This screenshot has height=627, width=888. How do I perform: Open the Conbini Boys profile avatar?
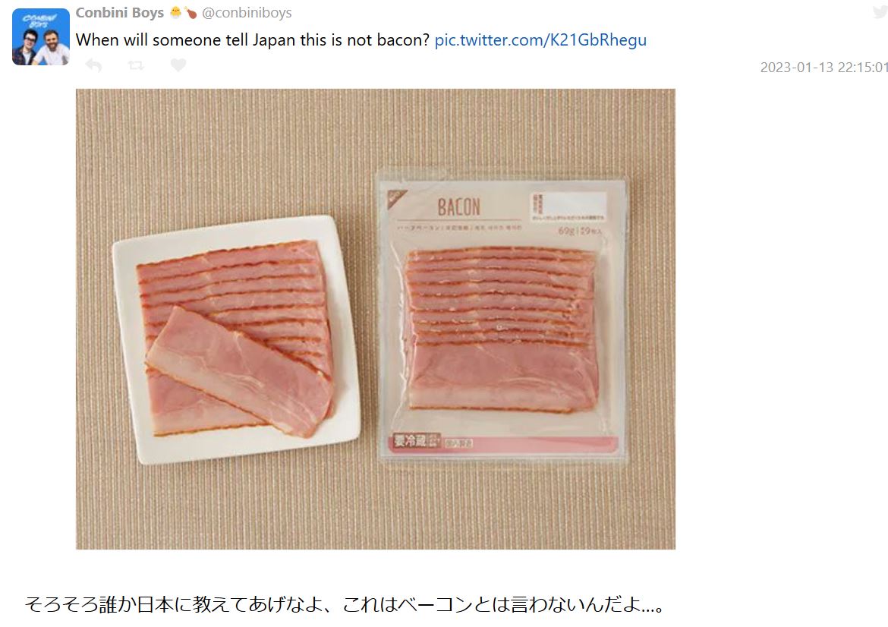41,36
